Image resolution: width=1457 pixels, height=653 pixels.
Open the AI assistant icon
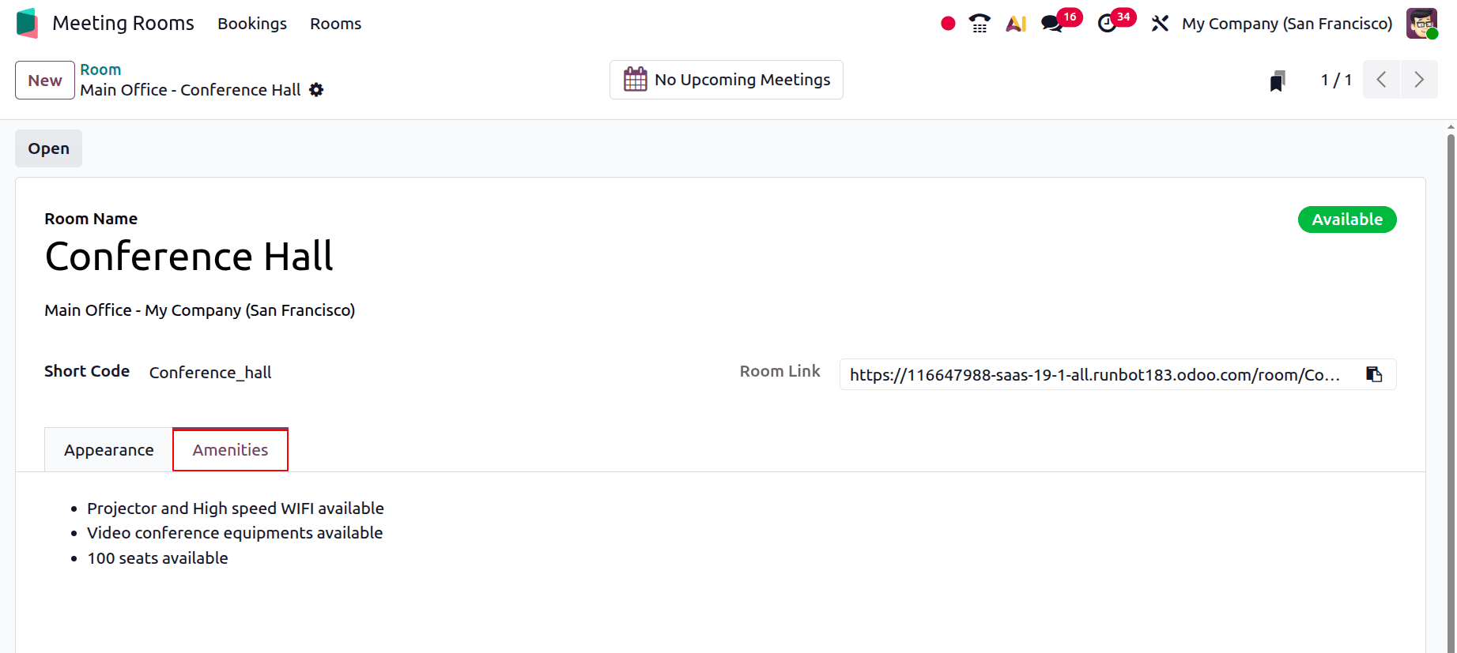pyautogui.click(x=1016, y=24)
